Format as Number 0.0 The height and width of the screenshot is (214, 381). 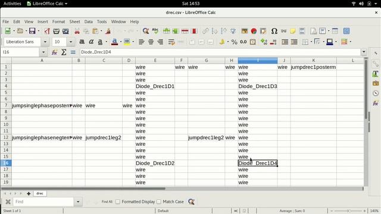click(243, 42)
